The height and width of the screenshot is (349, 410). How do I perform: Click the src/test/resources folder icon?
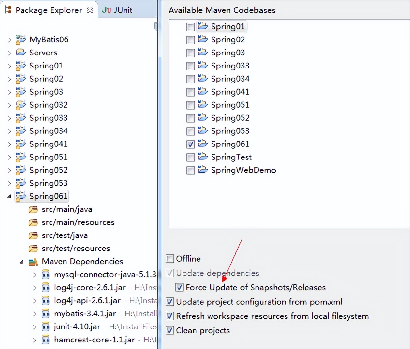tap(33, 249)
